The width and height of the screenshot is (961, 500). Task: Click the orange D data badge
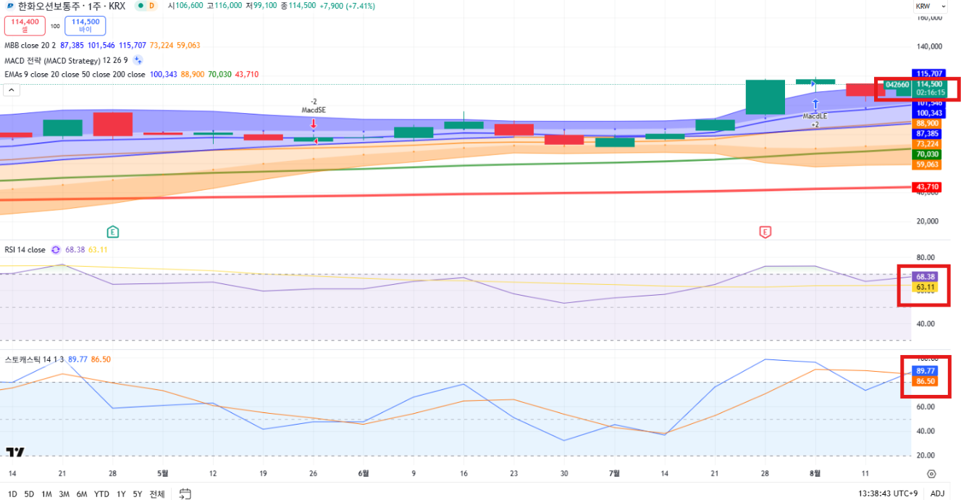(152, 6)
